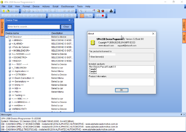Click www.elrasoft.com text in About dialog
The width and height of the screenshot is (186, 132).
106,46
